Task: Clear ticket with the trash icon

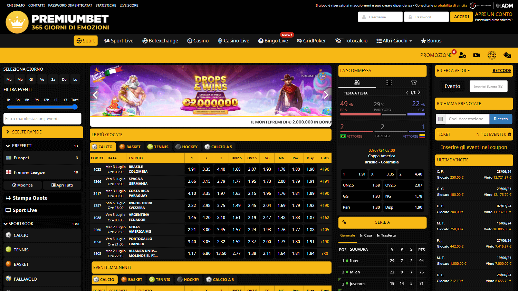Action: 510,134
